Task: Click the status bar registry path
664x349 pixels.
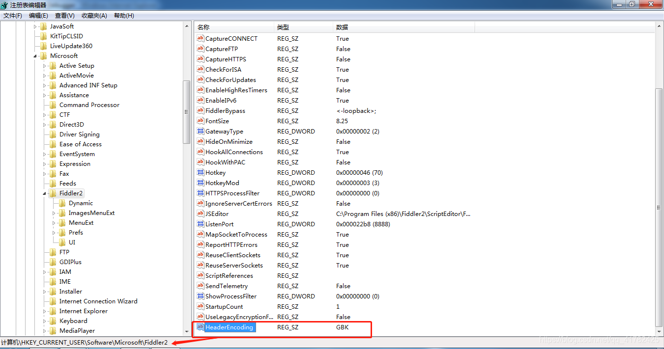Action: click(x=84, y=342)
